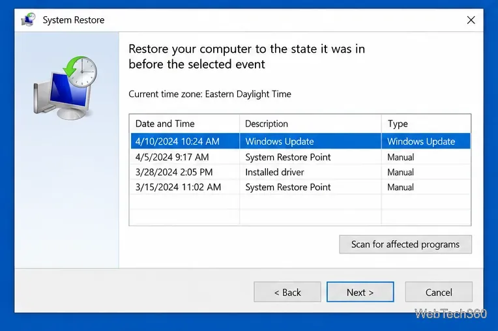
Task: Click the Current time zone text
Action: (210, 94)
